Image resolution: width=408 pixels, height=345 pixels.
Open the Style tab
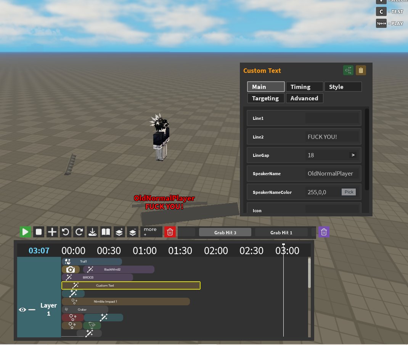(343, 87)
